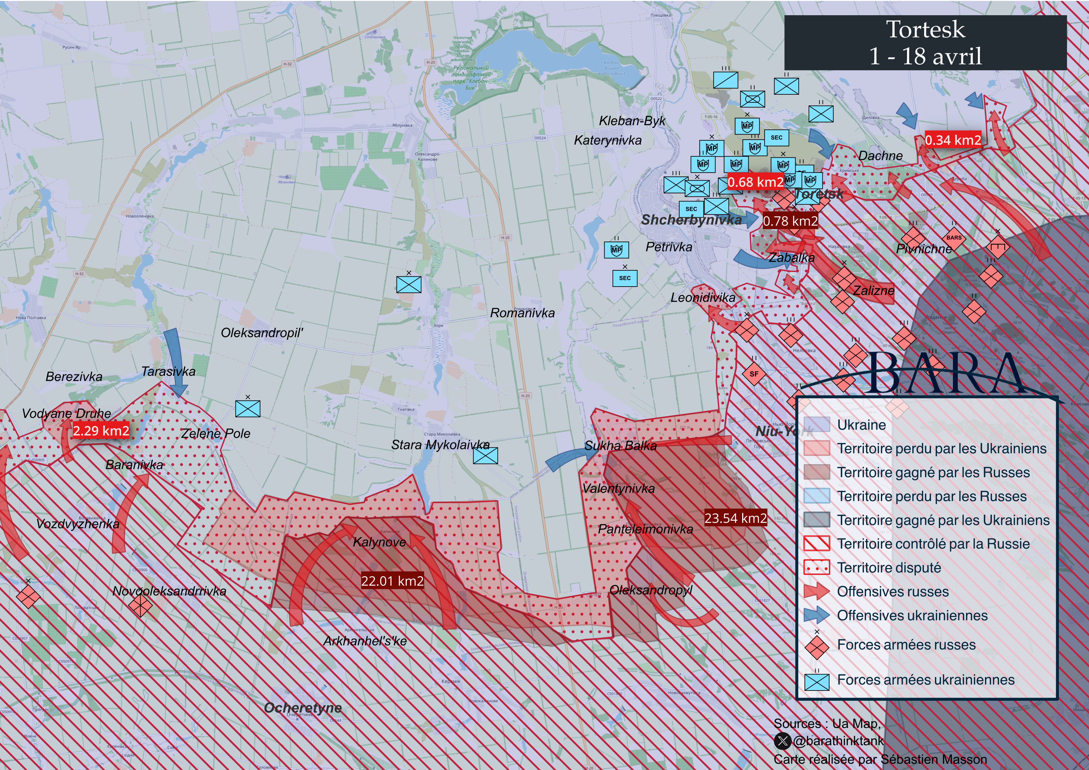Screen dimensions: 1089x770
Task: Click the 22.01 km2 area label
Action: coord(392,581)
